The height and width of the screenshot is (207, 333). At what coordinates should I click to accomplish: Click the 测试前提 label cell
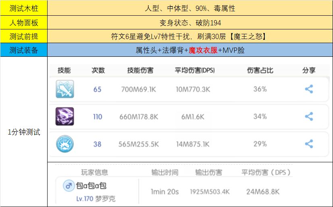(24, 36)
